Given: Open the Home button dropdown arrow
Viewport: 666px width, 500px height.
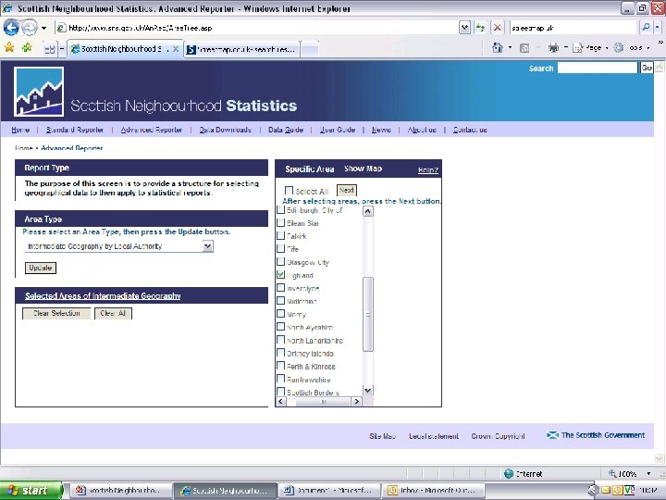Looking at the screenshot, I should 510,48.
